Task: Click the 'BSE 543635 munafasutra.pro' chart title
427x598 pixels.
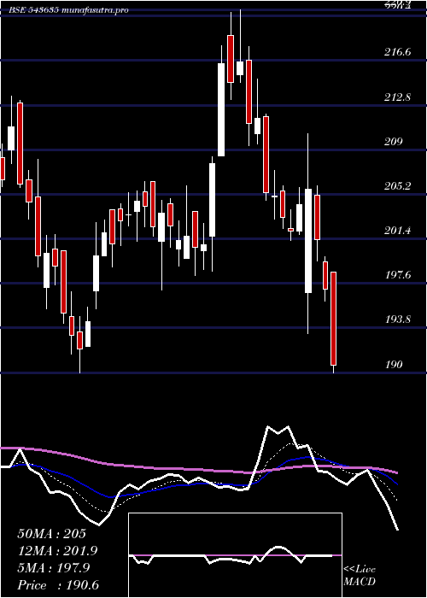Action: pos(68,10)
